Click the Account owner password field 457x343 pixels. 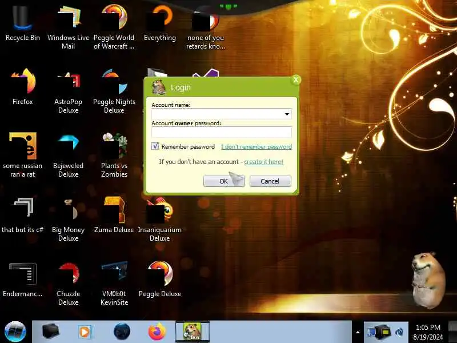point(222,132)
